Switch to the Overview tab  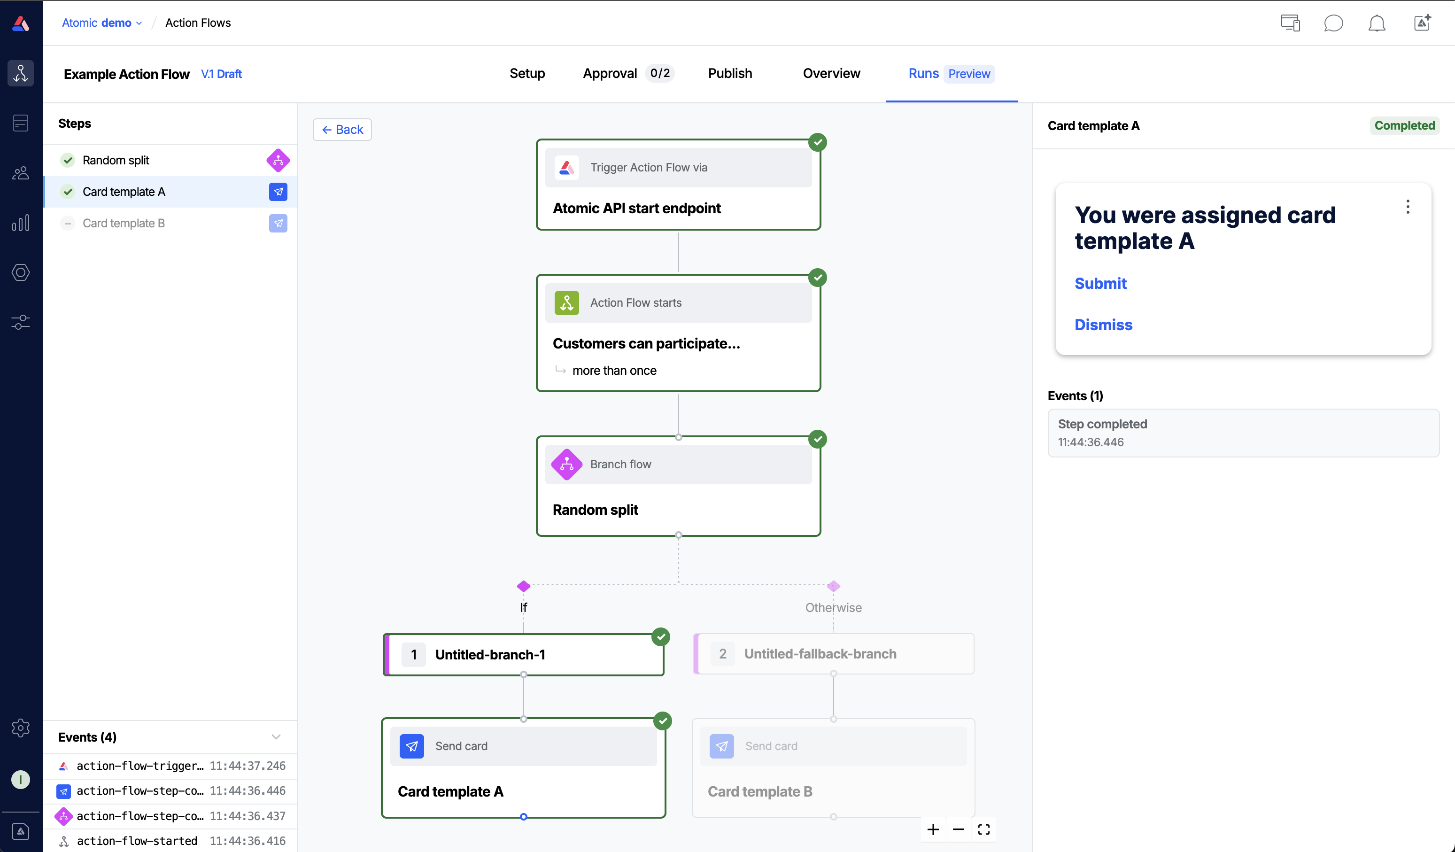point(831,73)
